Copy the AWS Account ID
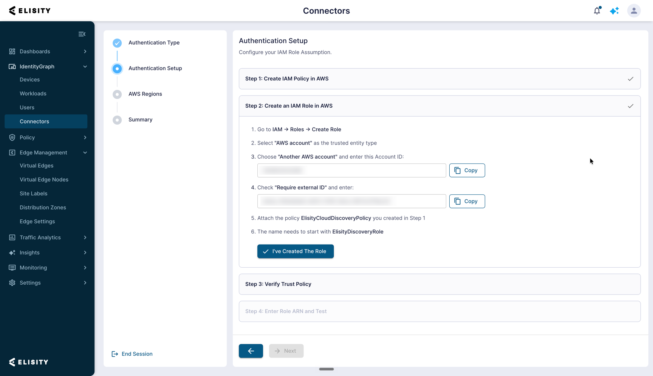Screen dimensions: 653x376 (x=467, y=170)
